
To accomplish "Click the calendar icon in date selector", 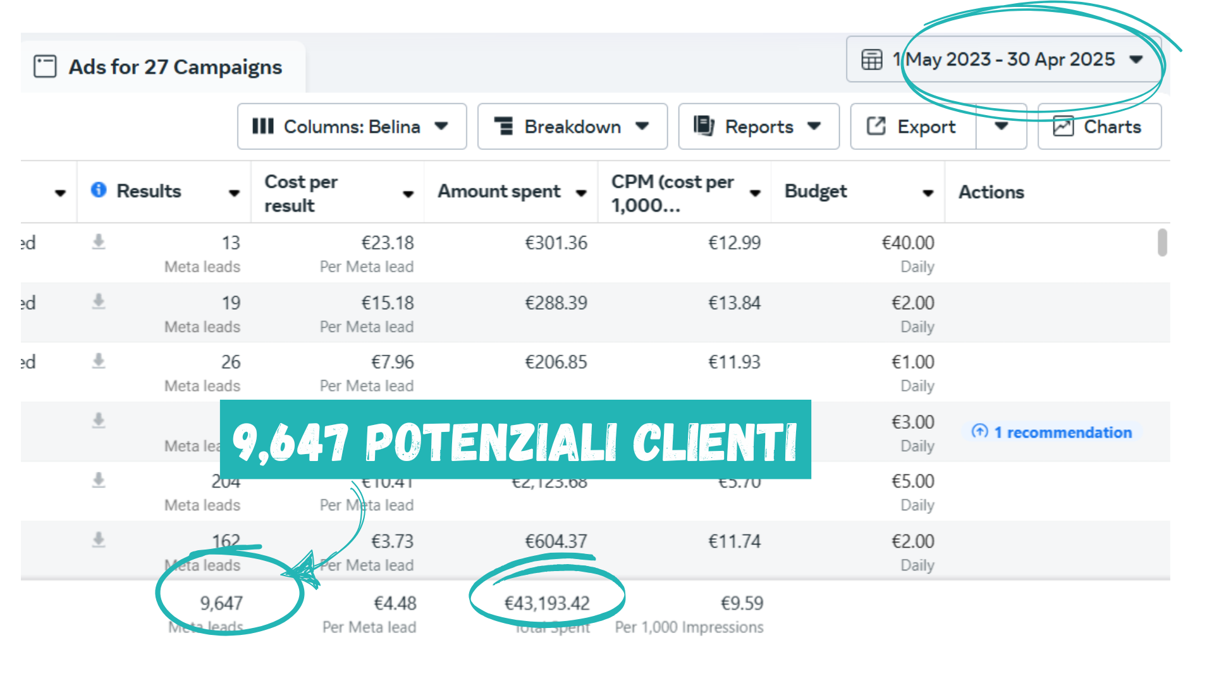I will 871,59.
